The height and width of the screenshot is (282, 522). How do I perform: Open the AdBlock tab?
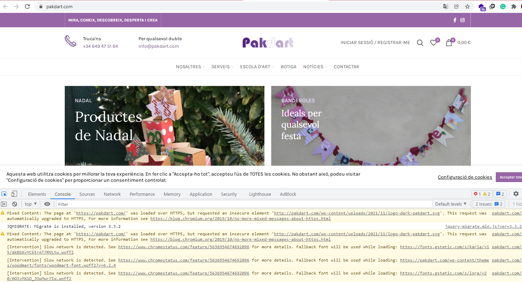(288, 194)
